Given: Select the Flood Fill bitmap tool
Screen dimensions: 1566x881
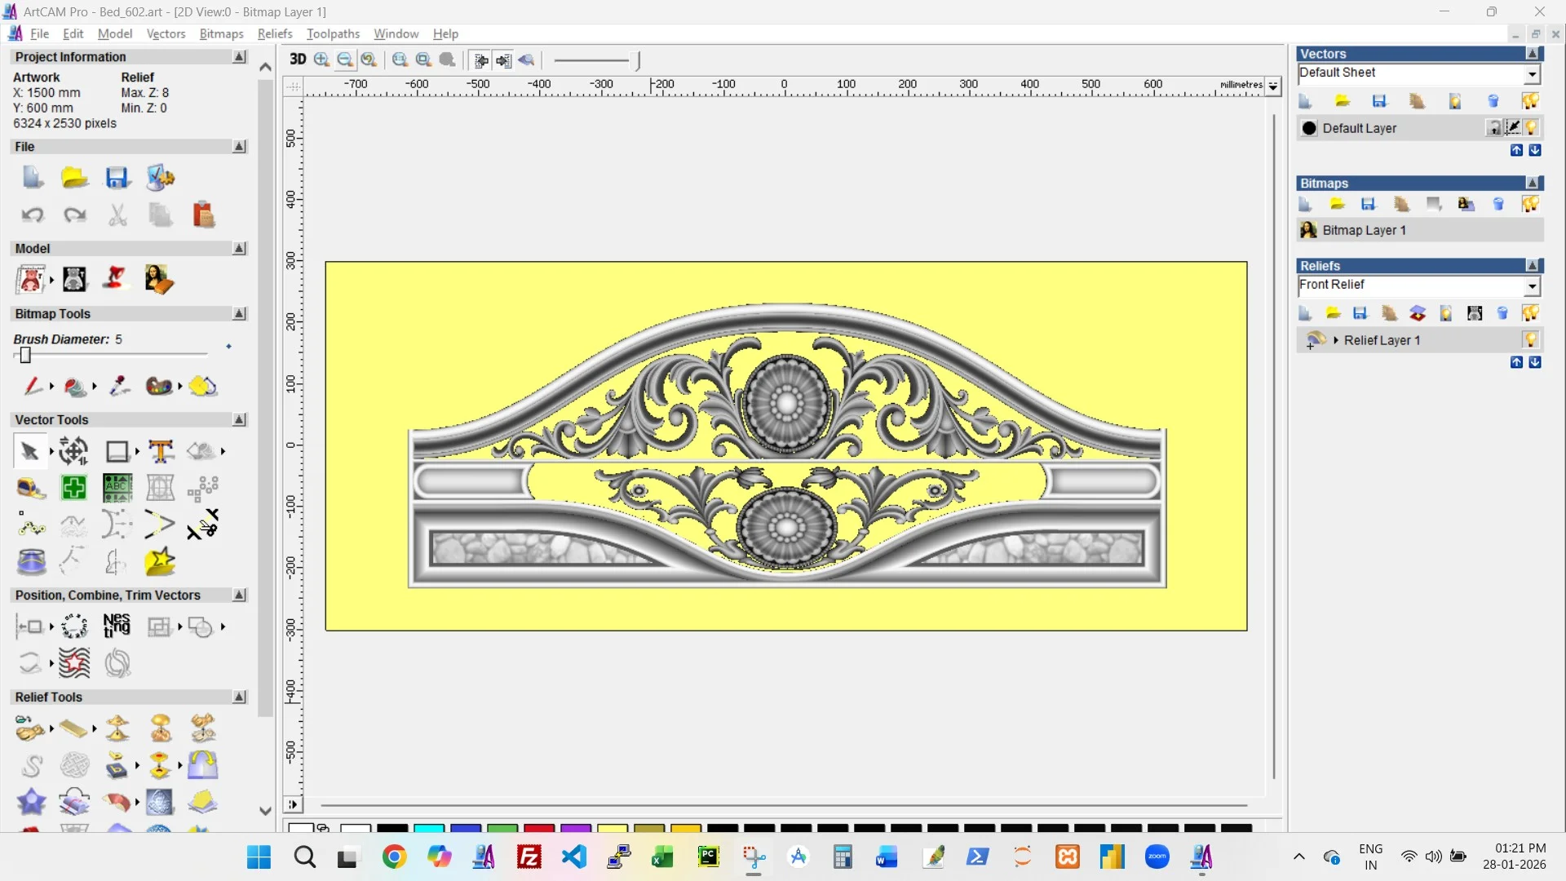Looking at the screenshot, I should [75, 387].
